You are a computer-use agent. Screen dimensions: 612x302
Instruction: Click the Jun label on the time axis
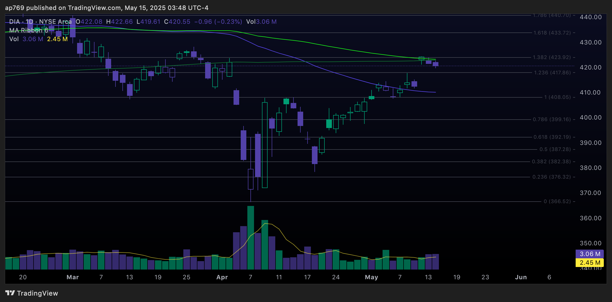tap(521, 277)
